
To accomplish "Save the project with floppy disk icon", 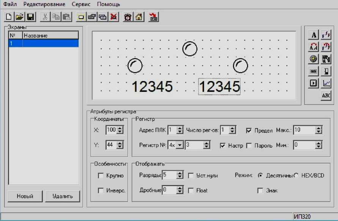I will pos(30,17).
